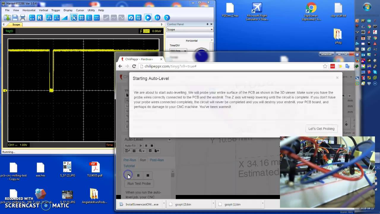The image size is (380, 214).
Task: Open the Vertical menu in Hantek
Action: point(43,10)
